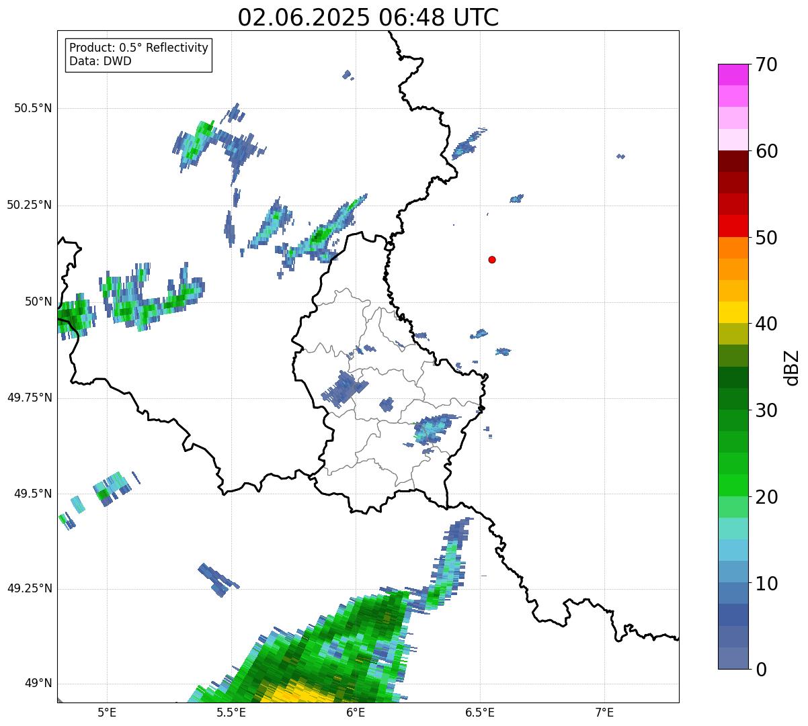Click the 5°E longitude label
This screenshot has width=808, height=726.
point(107,713)
